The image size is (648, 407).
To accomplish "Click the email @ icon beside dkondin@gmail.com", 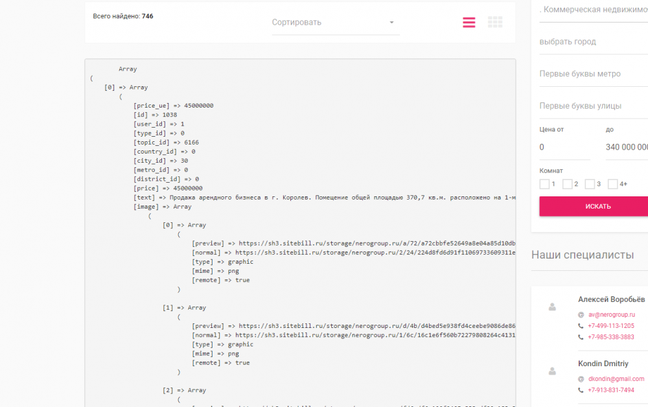I will coord(581,379).
